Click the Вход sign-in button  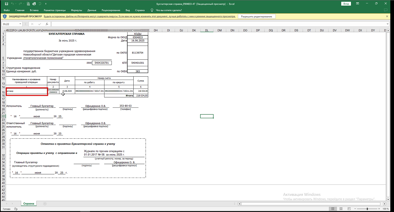pos(346,4)
